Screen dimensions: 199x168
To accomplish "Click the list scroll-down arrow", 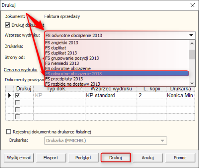I will click(x=192, y=83).
